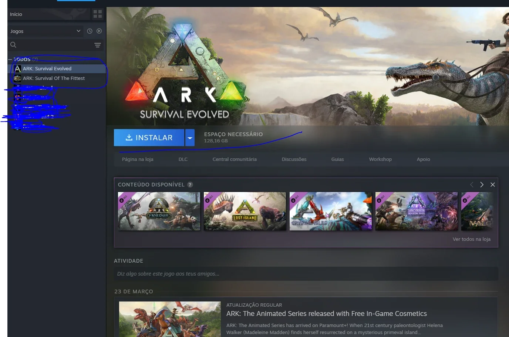The image size is (509, 337).
Task: Show next available content items
Action: pyautogui.click(x=482, y=185)
